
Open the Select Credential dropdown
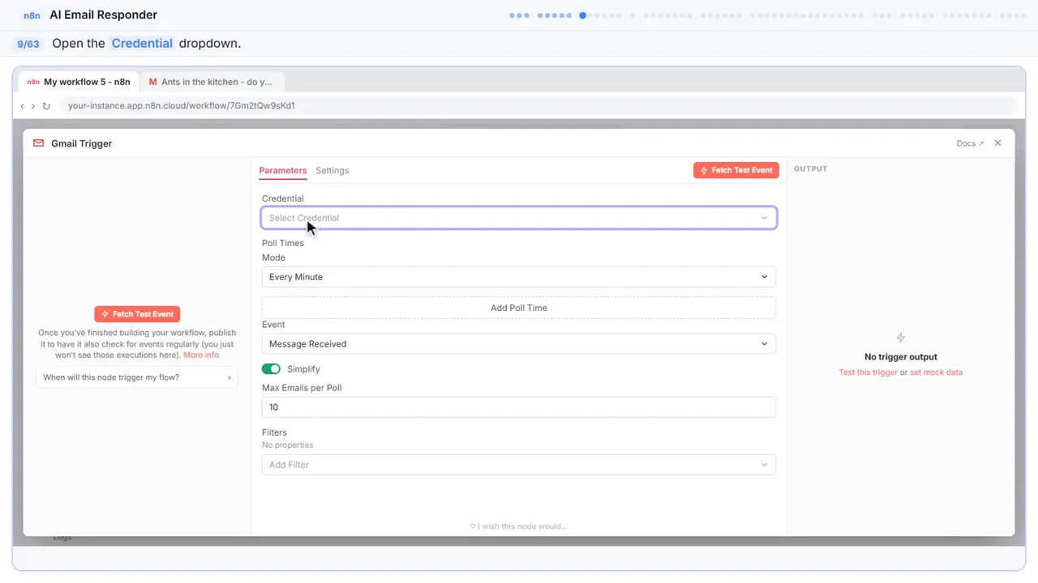click(519, 218)
